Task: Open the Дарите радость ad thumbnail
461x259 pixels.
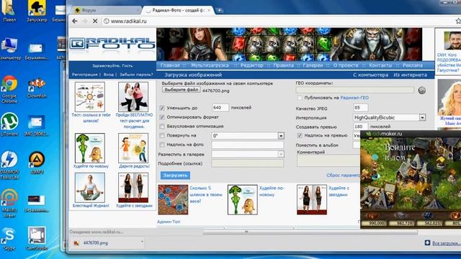Action: point(133,148)
